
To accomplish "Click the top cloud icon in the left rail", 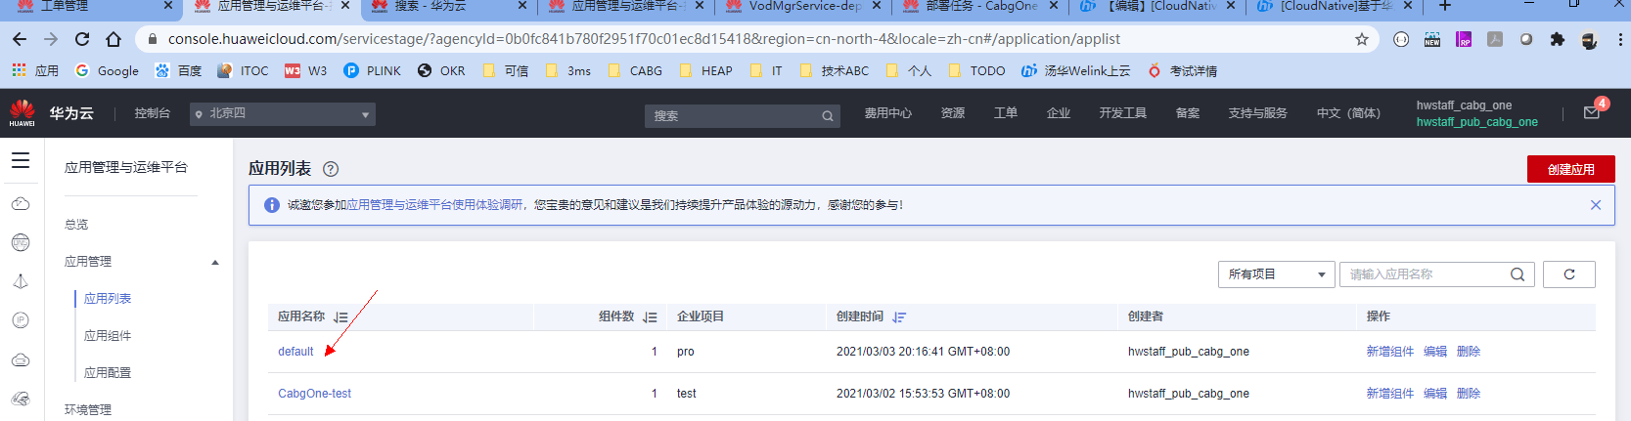I will coord(21,203).
